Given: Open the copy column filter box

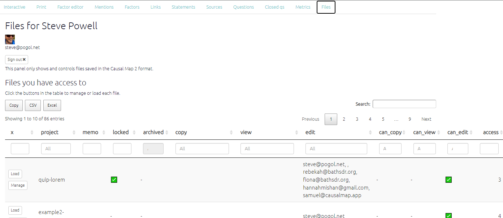Looking at the screenshot, I should [202, 148].
